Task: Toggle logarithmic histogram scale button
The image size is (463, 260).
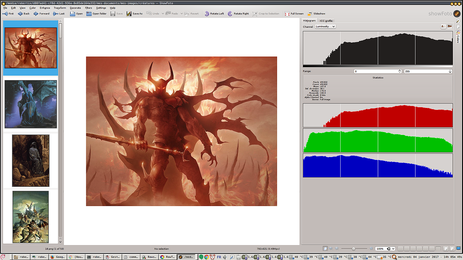Action: (x=450, y=27)
